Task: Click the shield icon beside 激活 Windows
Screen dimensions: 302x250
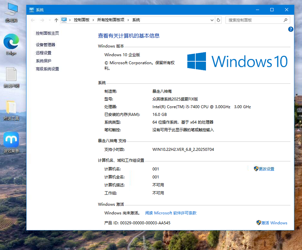Action: [259, 223]
